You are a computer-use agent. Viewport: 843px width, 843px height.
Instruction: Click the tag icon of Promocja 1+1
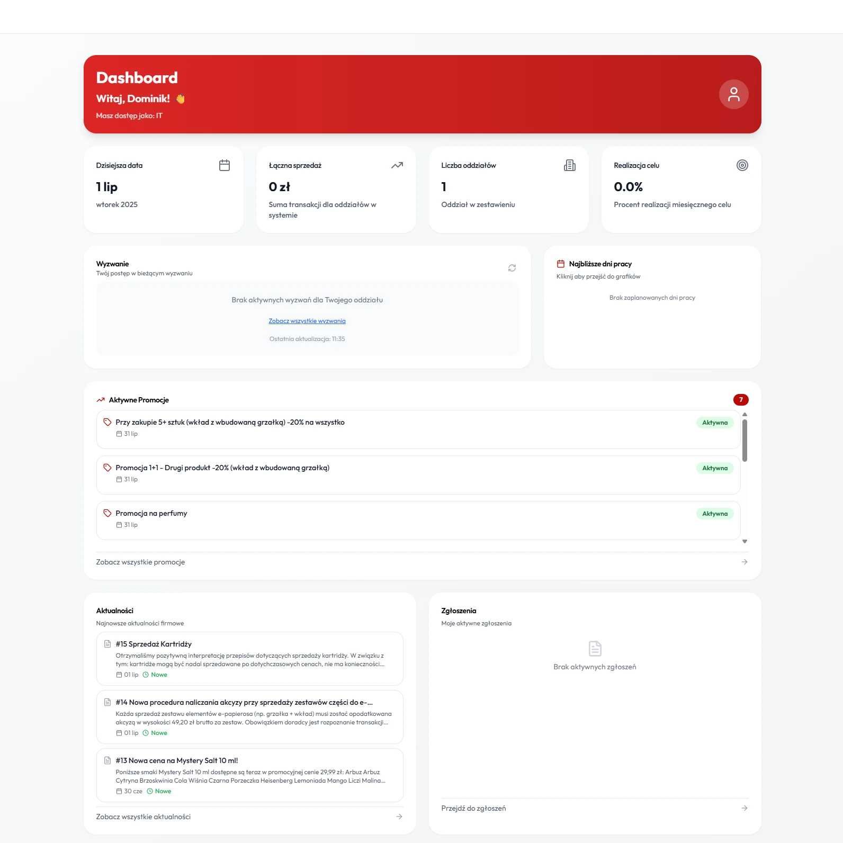(x=107, y=468)
